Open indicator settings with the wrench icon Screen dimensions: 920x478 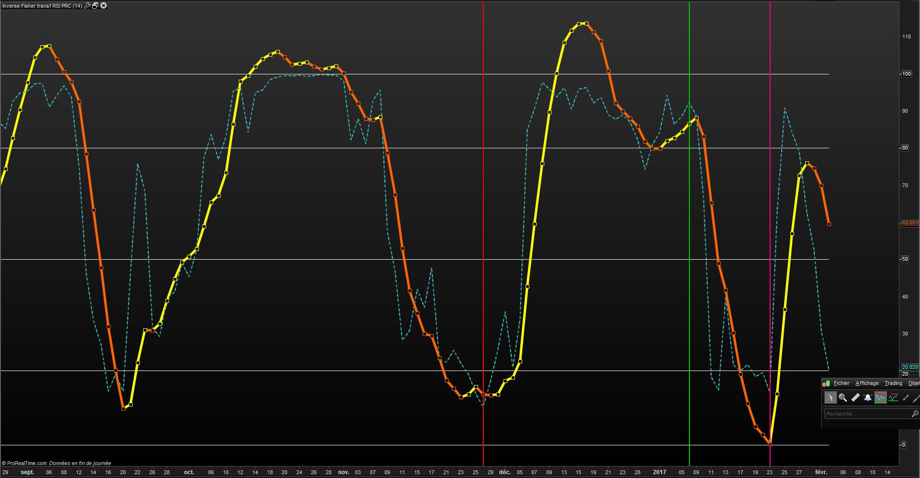pos(87,6)
